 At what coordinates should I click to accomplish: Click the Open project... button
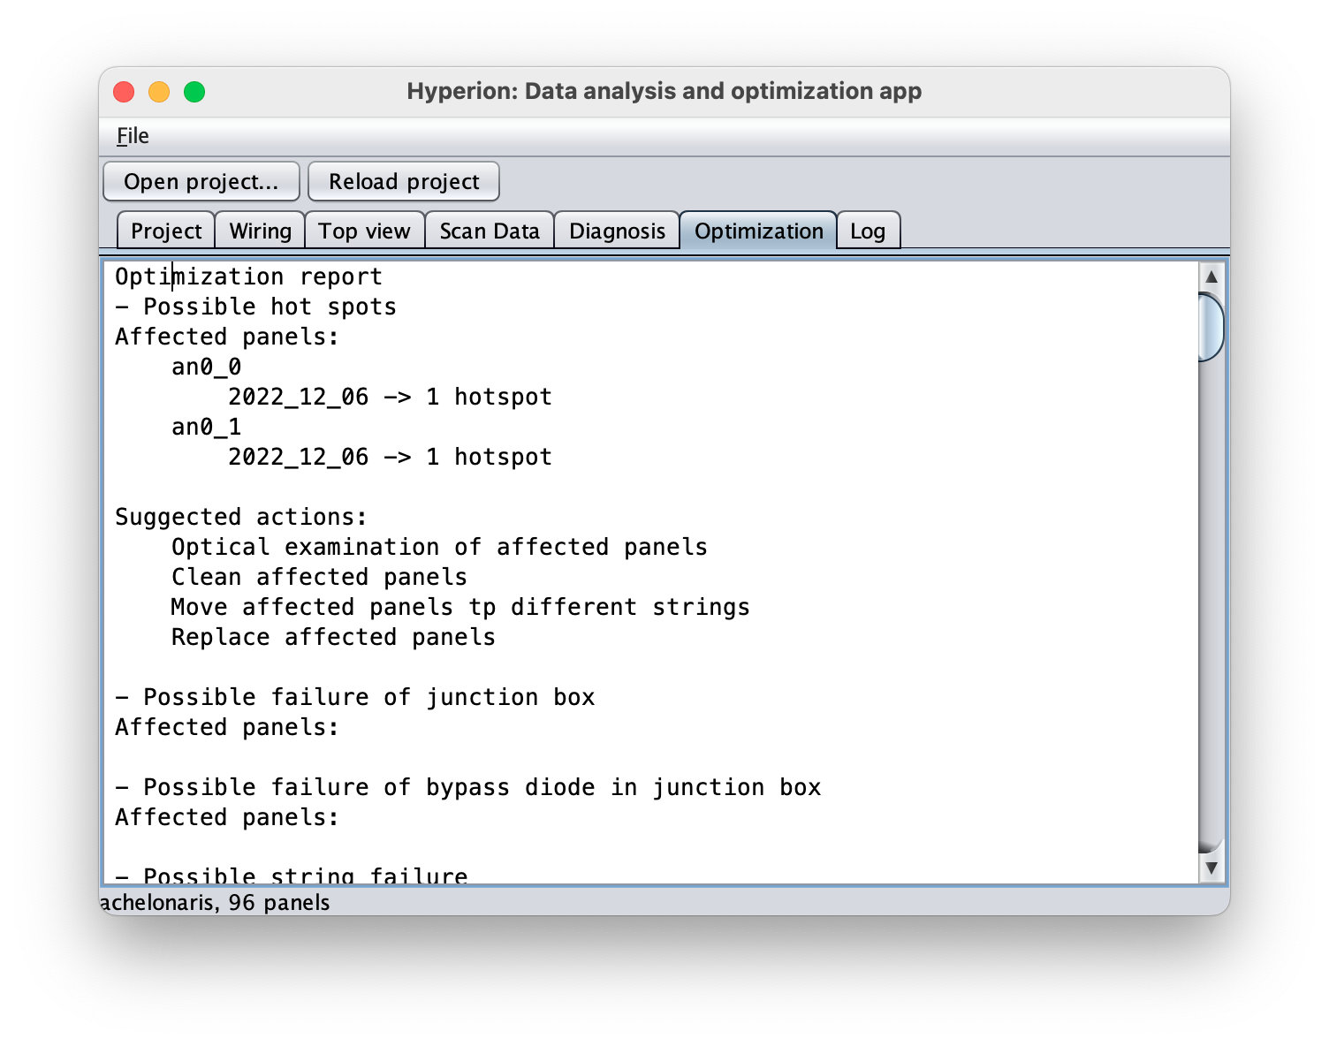tap(201, 181)
